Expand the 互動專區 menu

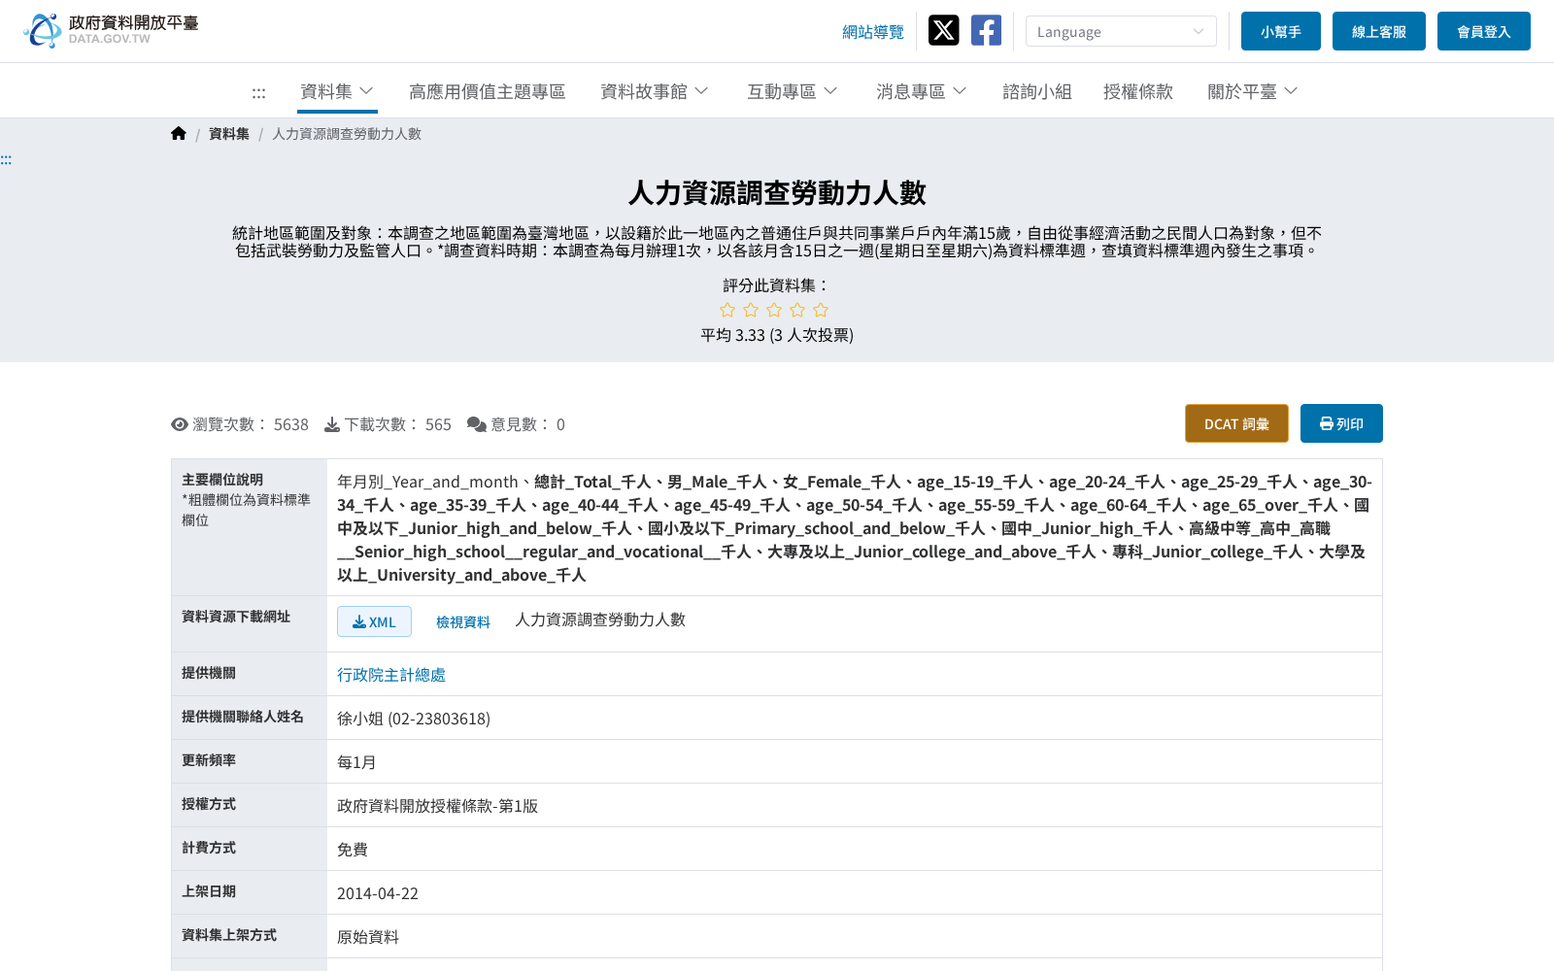pyautogui.click(x=793, y=91)
